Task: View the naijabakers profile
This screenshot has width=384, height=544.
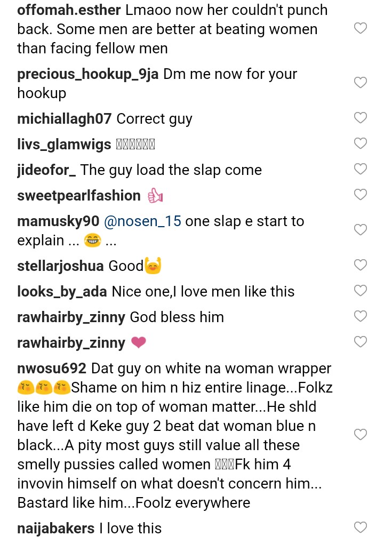Action: [56, 529]
